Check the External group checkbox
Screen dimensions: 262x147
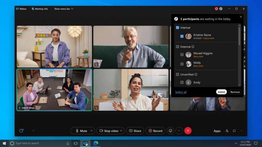[177, 47]
